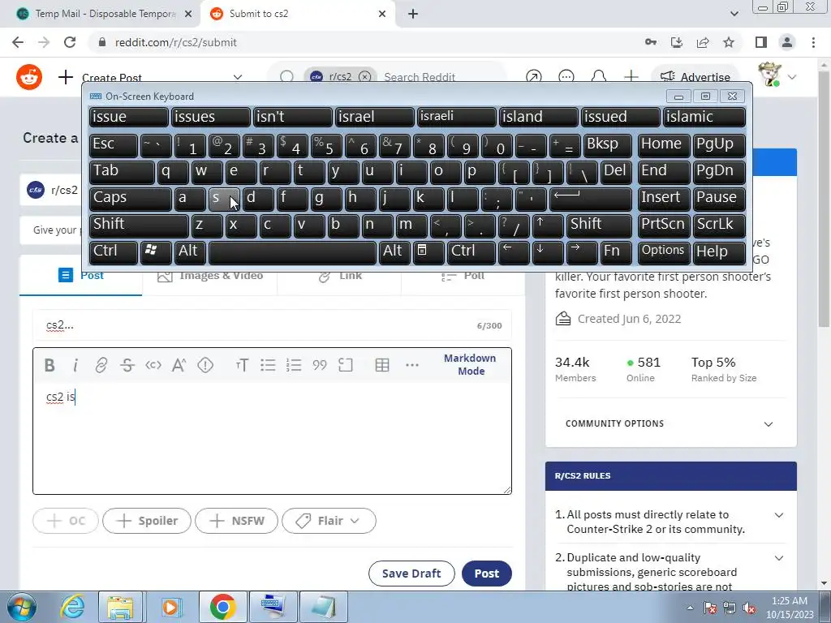This screenshot has height=623, width=831.
Task: Toggle left Shift key on keyboard
Action: tap(139, 226)
